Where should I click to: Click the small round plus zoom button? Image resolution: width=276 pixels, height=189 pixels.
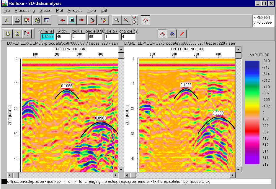click(x=134, y=18)
